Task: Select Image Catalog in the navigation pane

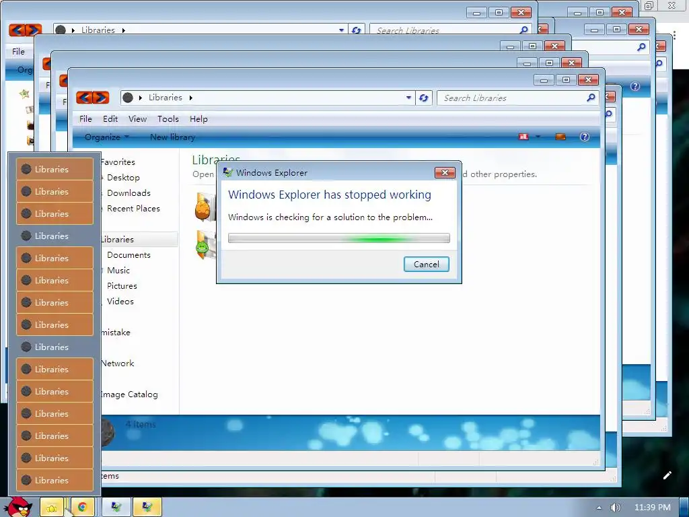Action: 129,394
